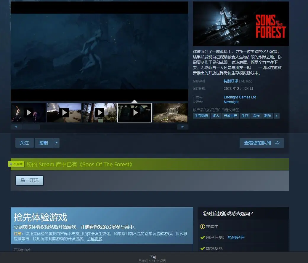Open the 了解更多 learn more link
The height and width of the screenshot is (263, 308).
(x=95, y=239)
